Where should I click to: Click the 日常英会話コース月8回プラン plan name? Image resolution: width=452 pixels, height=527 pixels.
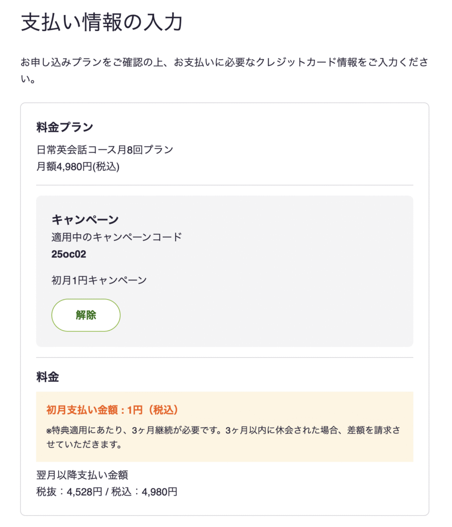(105, 150)
